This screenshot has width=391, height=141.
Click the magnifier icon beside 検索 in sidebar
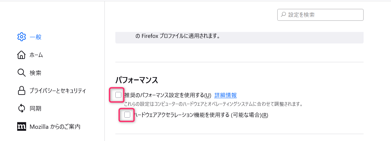[21, 73]
